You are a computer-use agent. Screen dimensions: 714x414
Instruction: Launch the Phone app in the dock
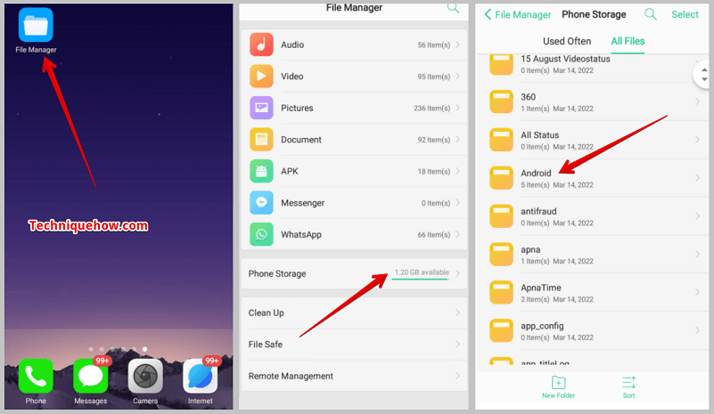tap(36, 376)
